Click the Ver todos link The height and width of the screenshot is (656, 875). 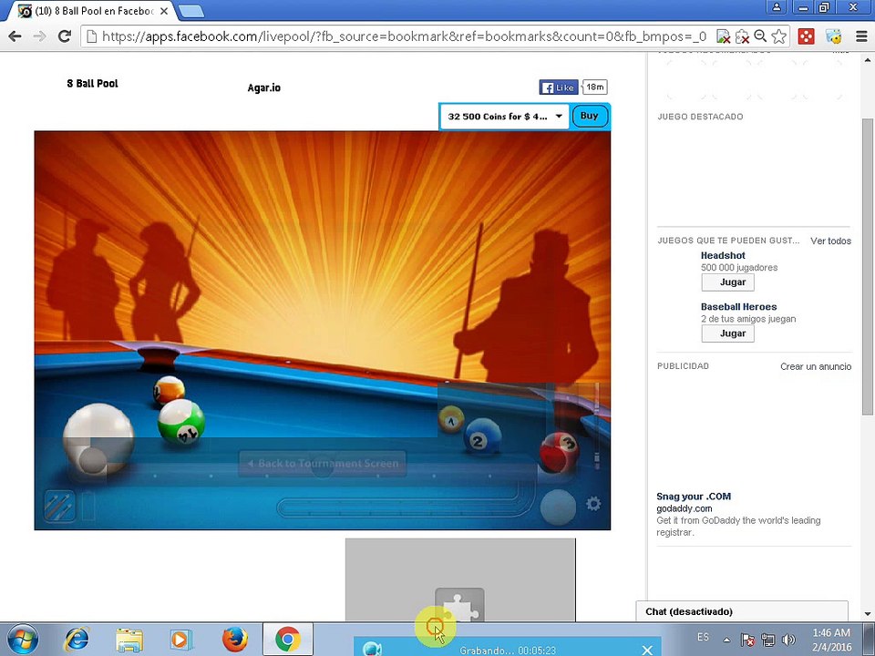pyautogui.click(x=831, y=241)
